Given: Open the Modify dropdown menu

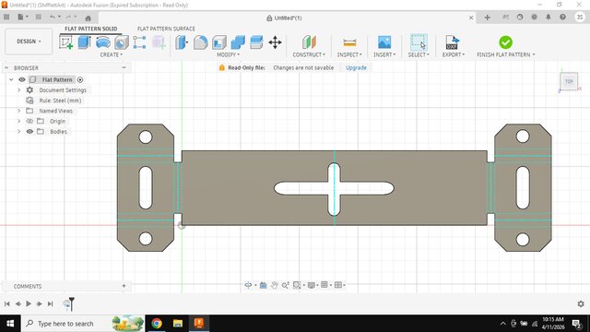Looking at the screenshot, I should click(x=228, y=54).
